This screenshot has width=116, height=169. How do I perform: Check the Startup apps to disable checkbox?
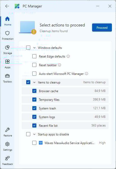28,134
